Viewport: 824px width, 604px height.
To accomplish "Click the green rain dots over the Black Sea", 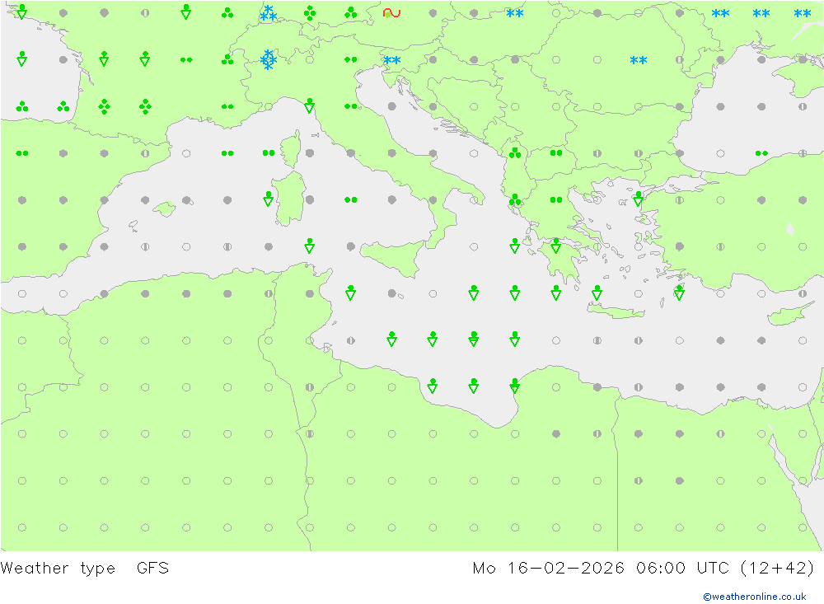I will tap(761, 153).
